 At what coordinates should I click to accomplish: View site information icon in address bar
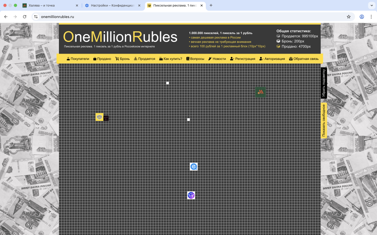click(36, 17)
